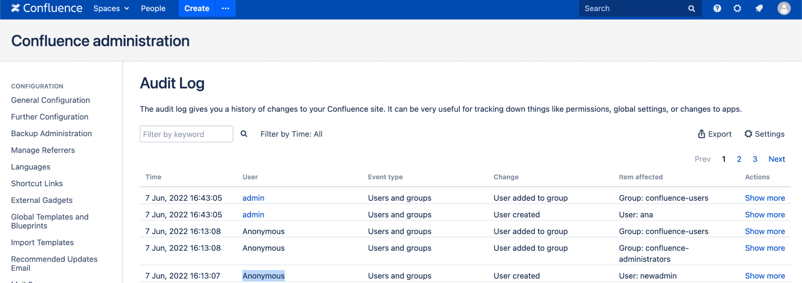The height and width of the screenshot is (283, 802).
Task: Open audit log Settings
Action: (x=764, y=134)
